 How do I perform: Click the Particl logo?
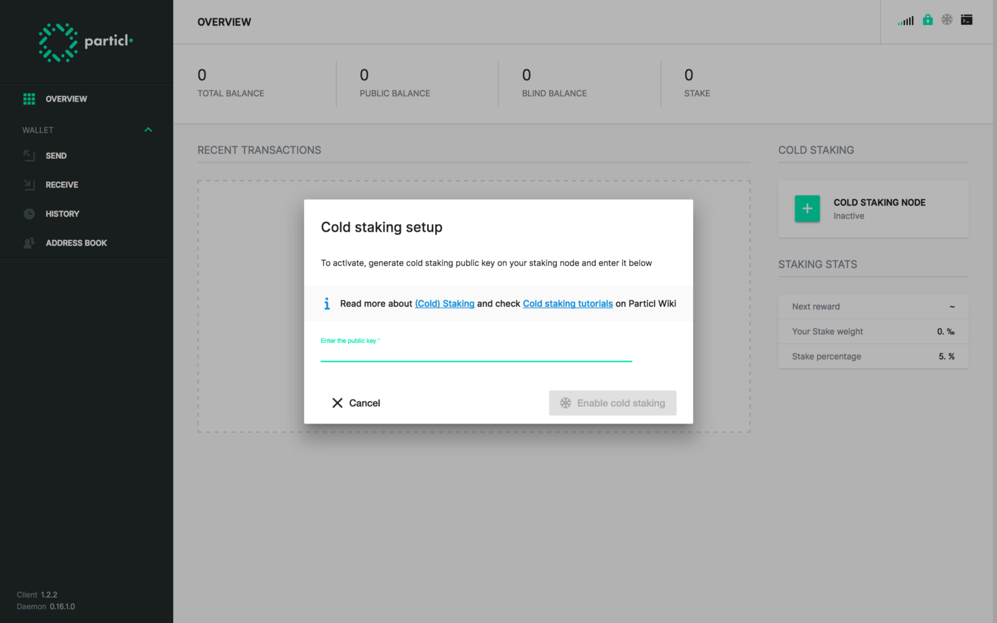click(85, 42)
